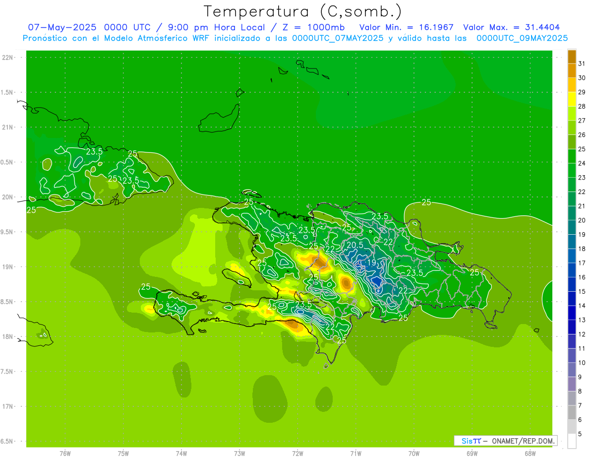Select the "Valor Min. = 16.1967" value
Screen dimensions: 595x460
pos(406,27)
